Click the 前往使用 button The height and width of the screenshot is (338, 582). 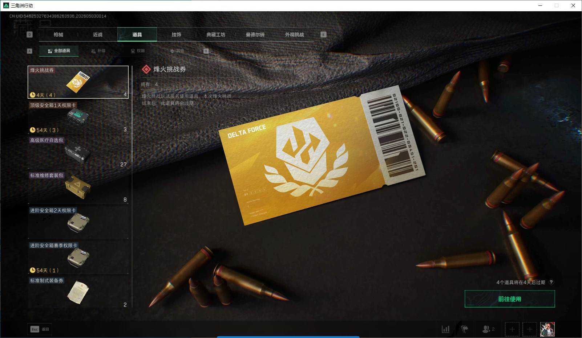pos(510,299)
